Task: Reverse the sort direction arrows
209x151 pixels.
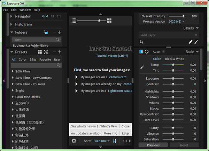Action: (115, 141)
